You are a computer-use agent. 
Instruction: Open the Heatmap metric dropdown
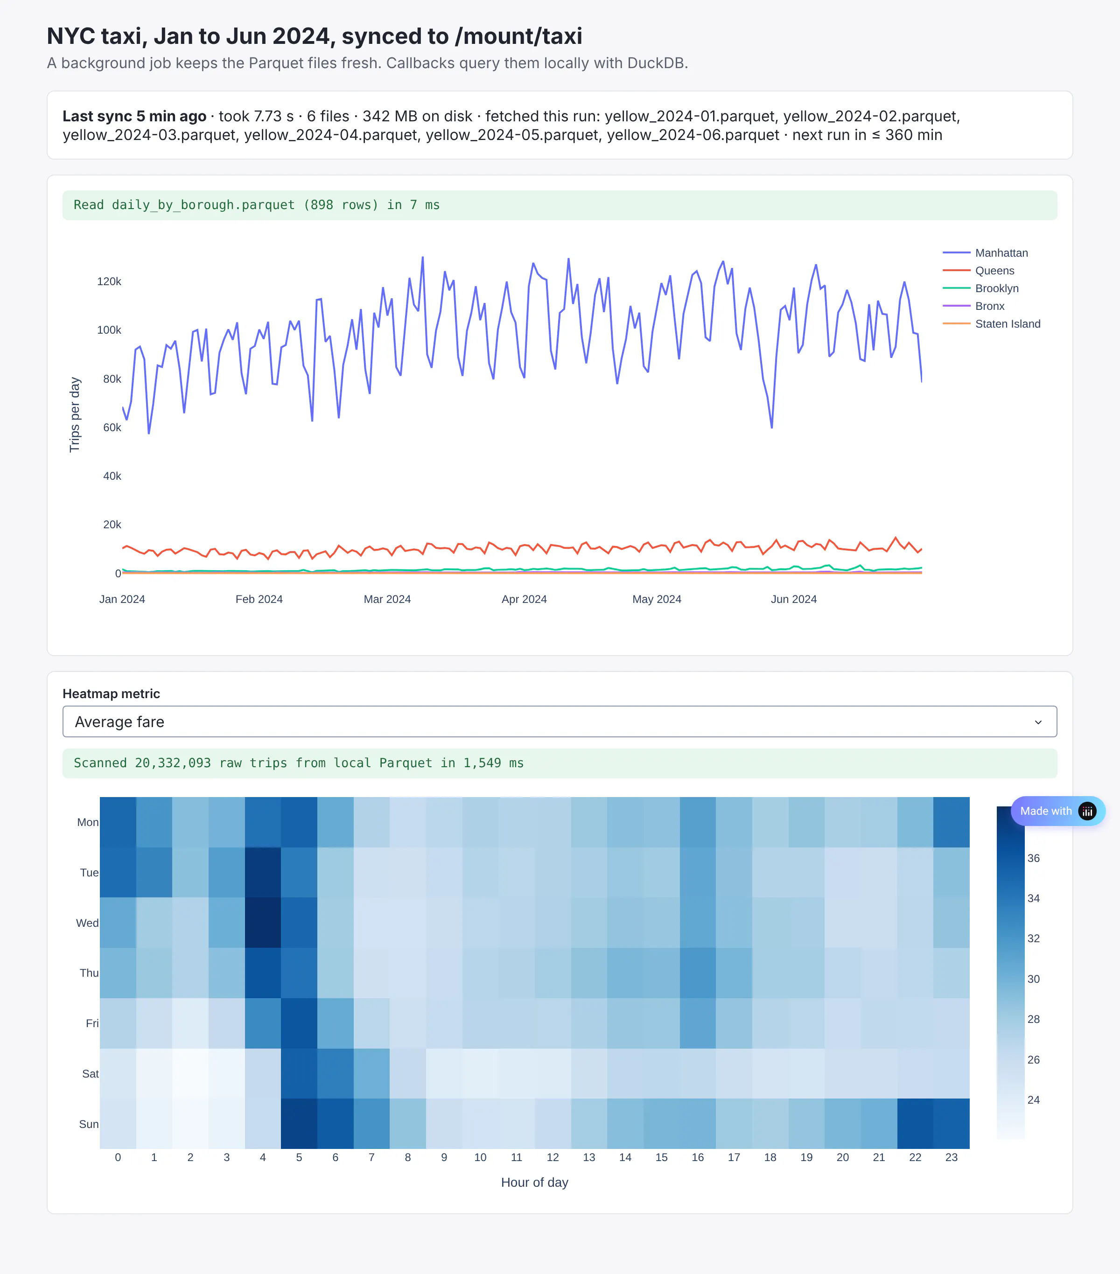click(x=559, y=721)
